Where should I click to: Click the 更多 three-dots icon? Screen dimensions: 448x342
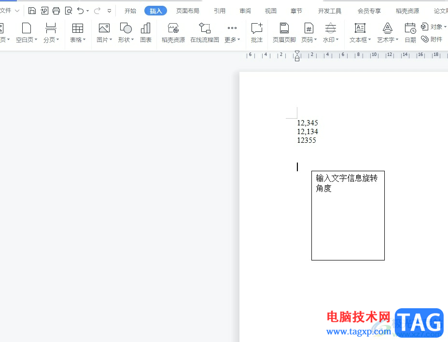(x=232, y=28)
